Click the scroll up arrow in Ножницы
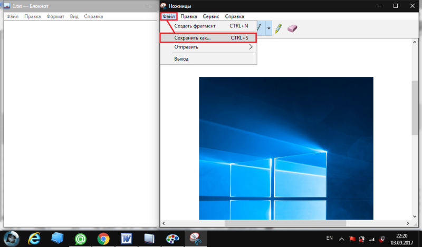 (415, 42)
